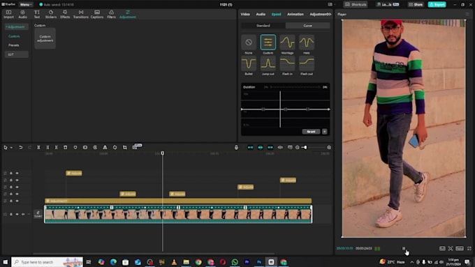475x267 pixels.
Task: Select Presets in adjustment sidebar
Action: [x=14, y=45]
